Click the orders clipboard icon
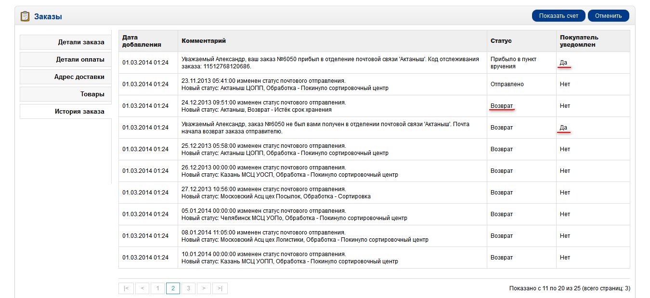This screenshot has width=650, height=298. click(25, 16)
